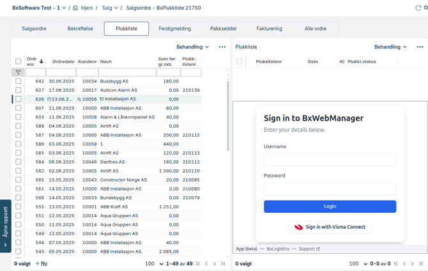Click the refresh icon at top right
The image size is (428, 271).
tap(418, 8)
